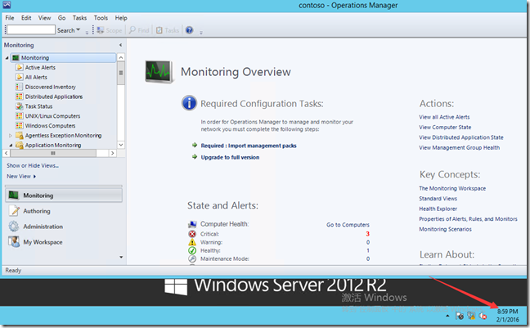Click the Task Status icon
Screen dimensions: 530x328
tap(20, 106)
